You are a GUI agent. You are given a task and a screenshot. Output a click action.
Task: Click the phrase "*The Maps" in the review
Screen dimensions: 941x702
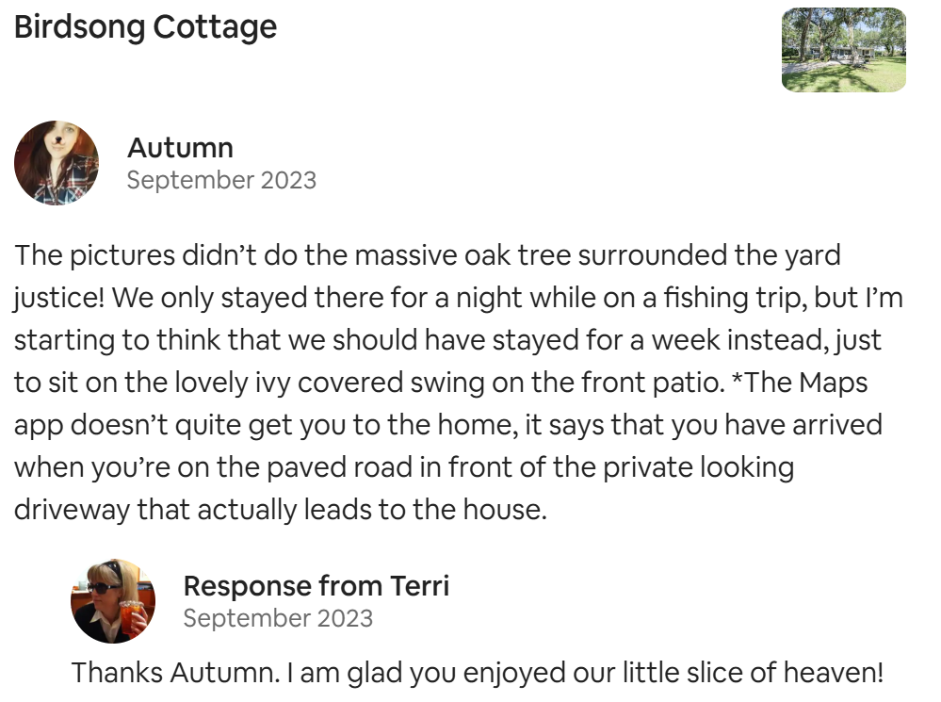[x=800, y=383]
